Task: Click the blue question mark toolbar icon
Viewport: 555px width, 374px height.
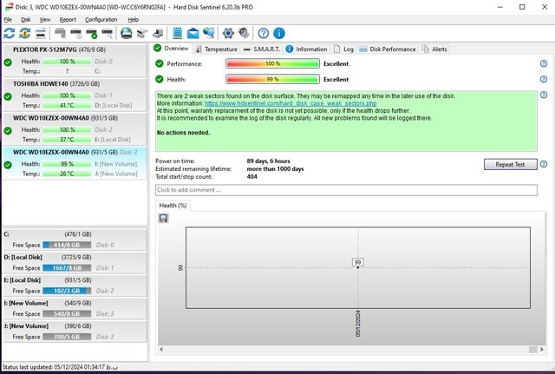Action: pyautogui.click(x=264, y=33)
